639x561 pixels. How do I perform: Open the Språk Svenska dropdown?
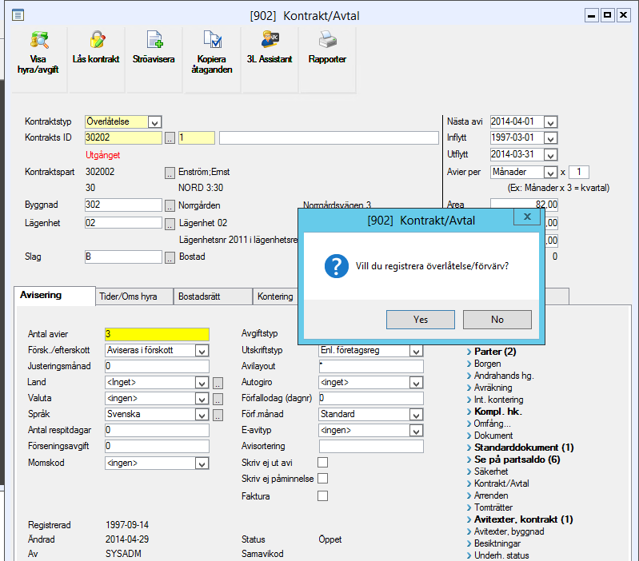(x=202, y=415)
